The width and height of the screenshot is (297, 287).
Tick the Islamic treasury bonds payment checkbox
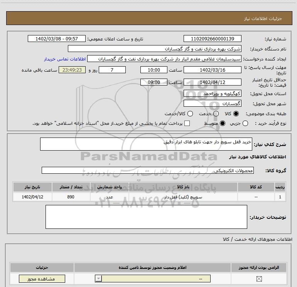click(x=187, y=123)
